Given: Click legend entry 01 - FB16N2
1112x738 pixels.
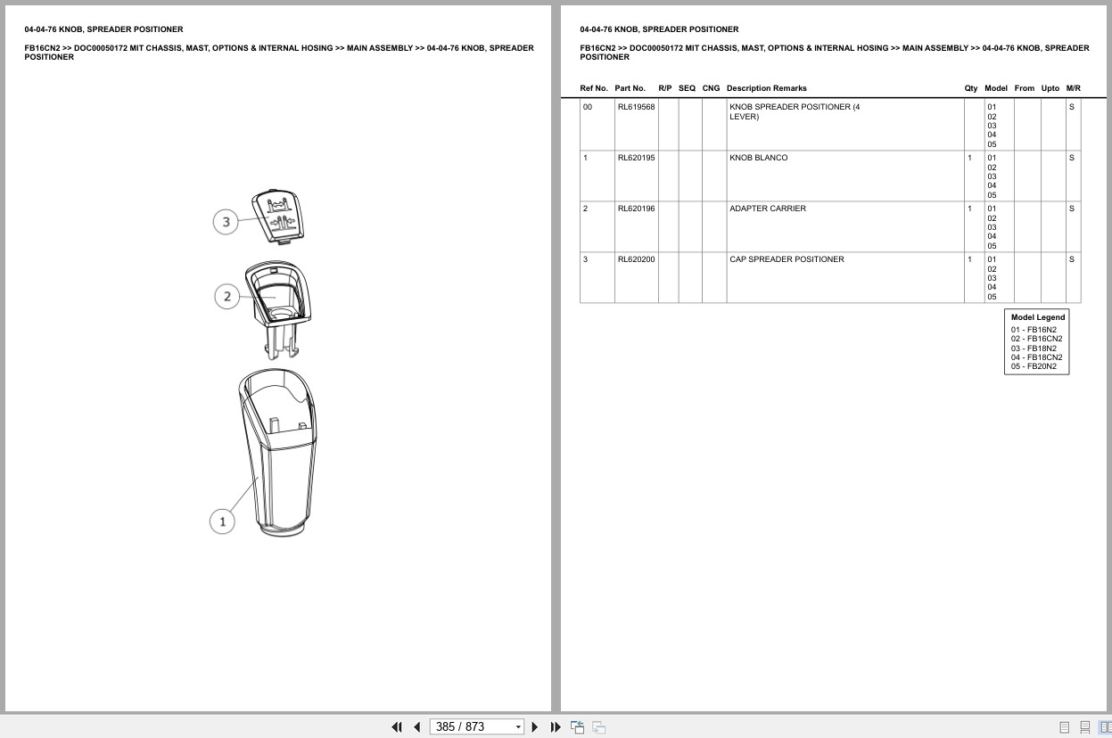Looking at the screenshot, I should (x=1034, y=330).
